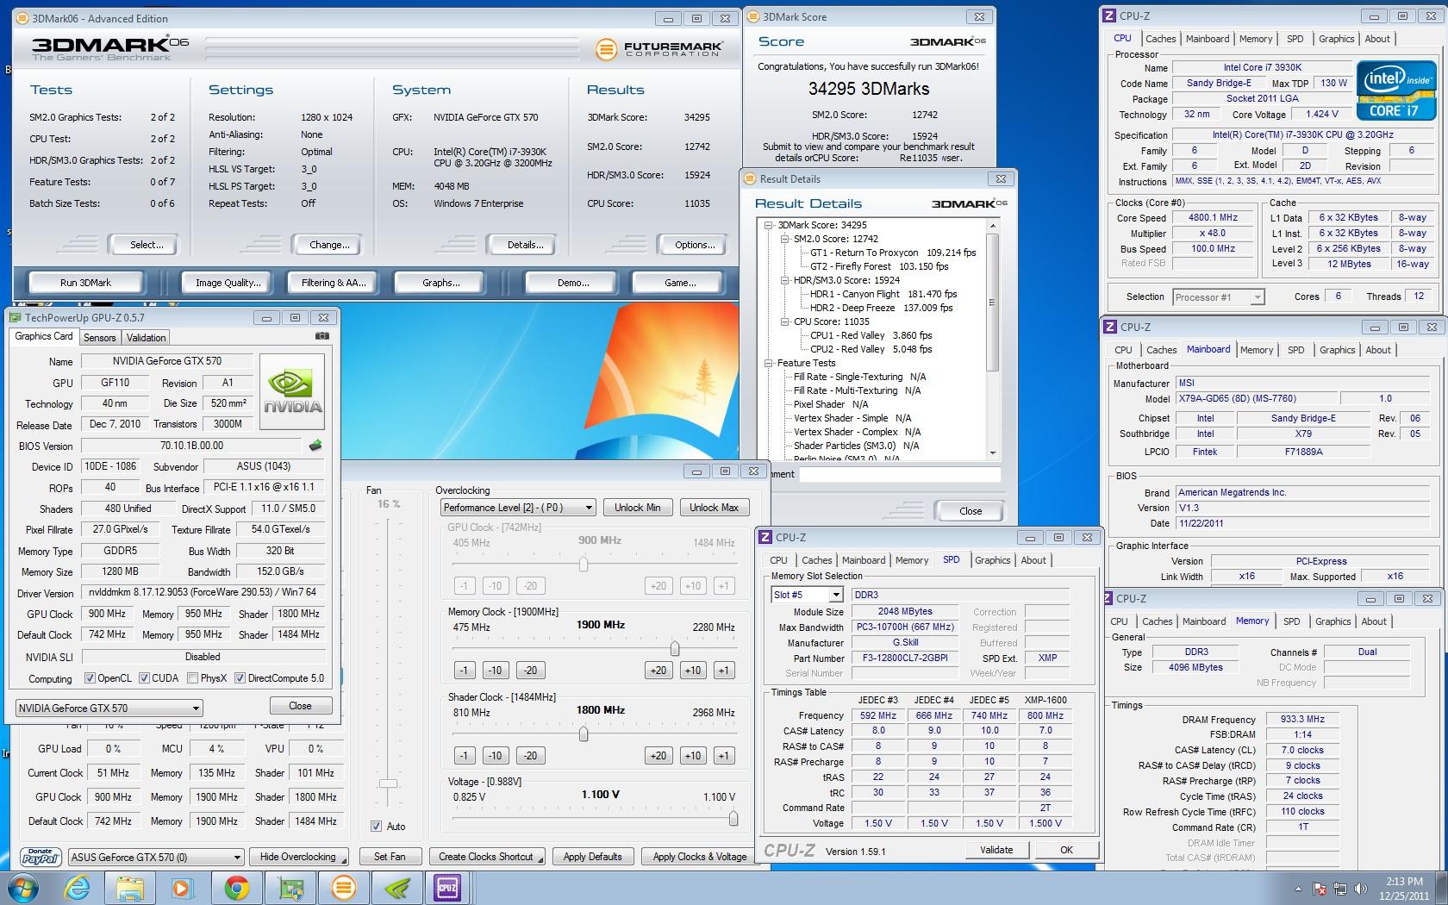Image resolution: width=1448 pixels, height=905 pixels.
Task: Click the Run 3DMark button
Action: click(x=86, y=283)
